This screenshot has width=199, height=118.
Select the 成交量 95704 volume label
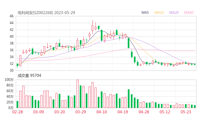coord(29,76)
